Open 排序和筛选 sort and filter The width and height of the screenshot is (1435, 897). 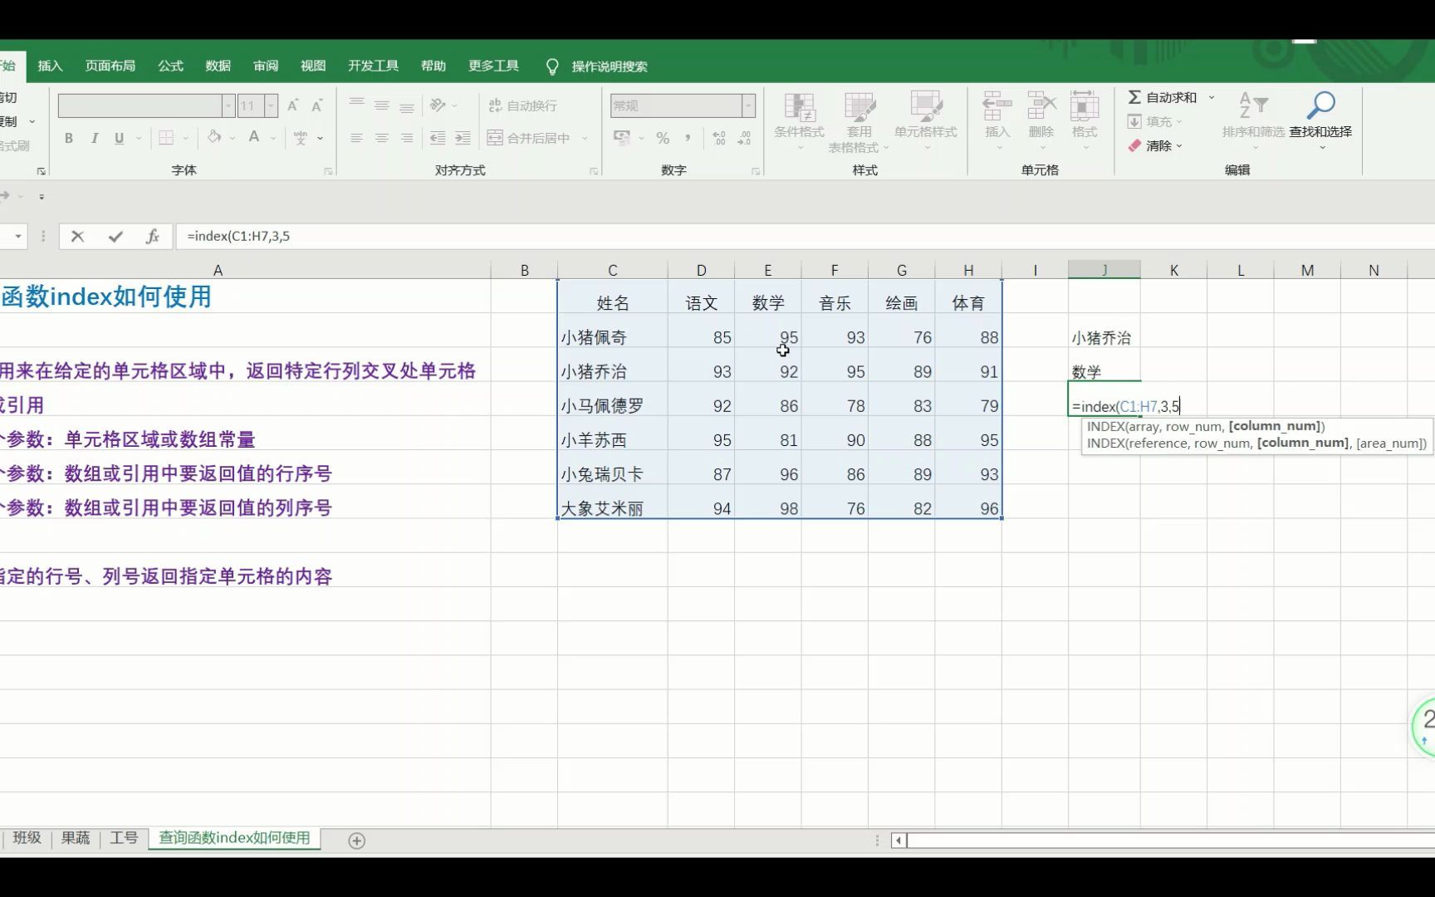click(x=1253, y=120)
